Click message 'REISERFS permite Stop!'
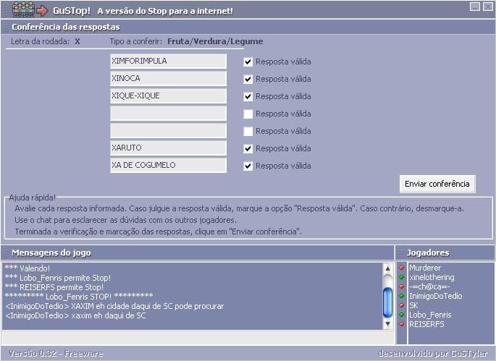 (54, 287)
